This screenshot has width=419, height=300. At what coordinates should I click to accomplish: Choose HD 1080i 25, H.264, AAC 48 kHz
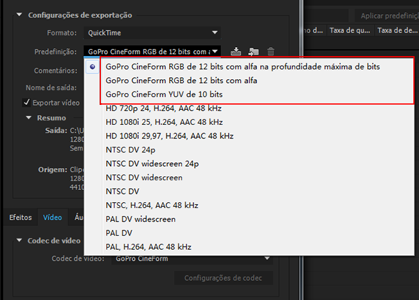pos(249,122)
